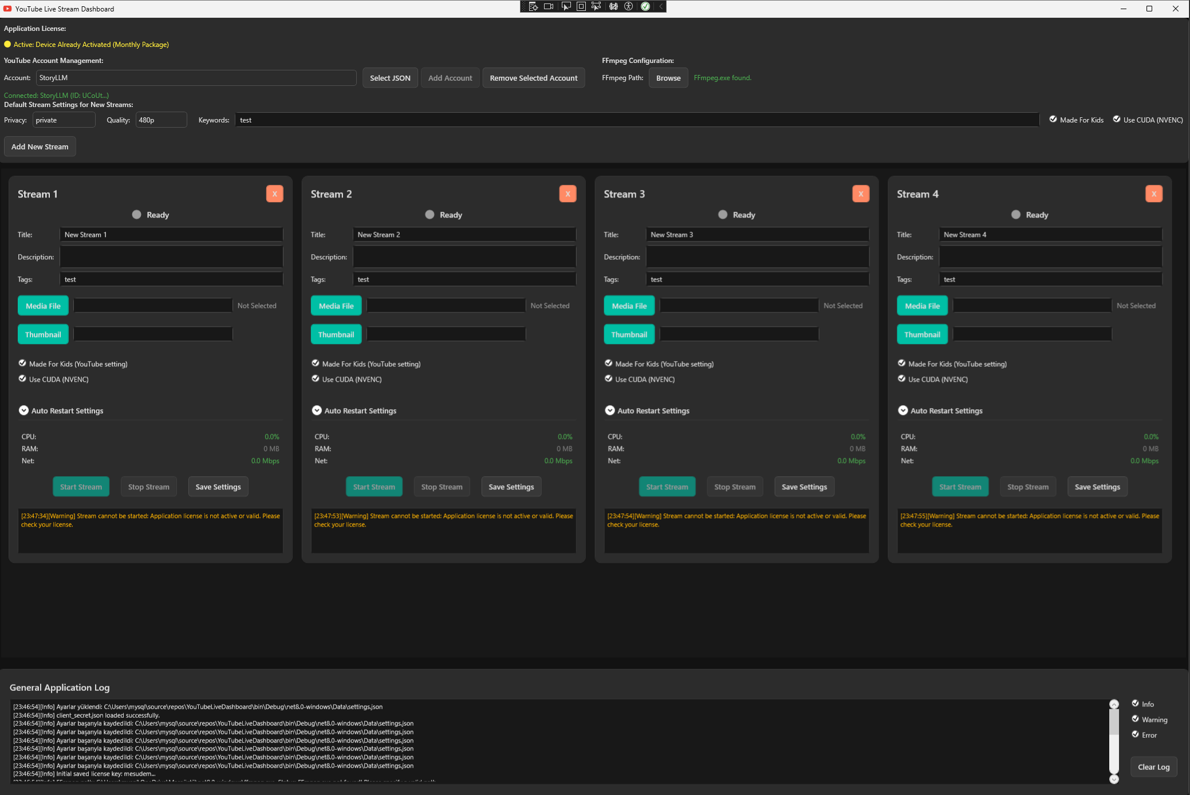Toggle the Info log filter checkbox
The height and width of the screenshot is (795, 1190).
(x=1135, y=703)
